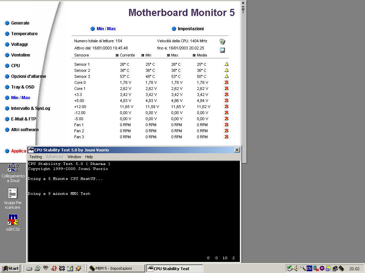Click the floppy disk save icon
This screenshot has width=365, height=273.
222,50
